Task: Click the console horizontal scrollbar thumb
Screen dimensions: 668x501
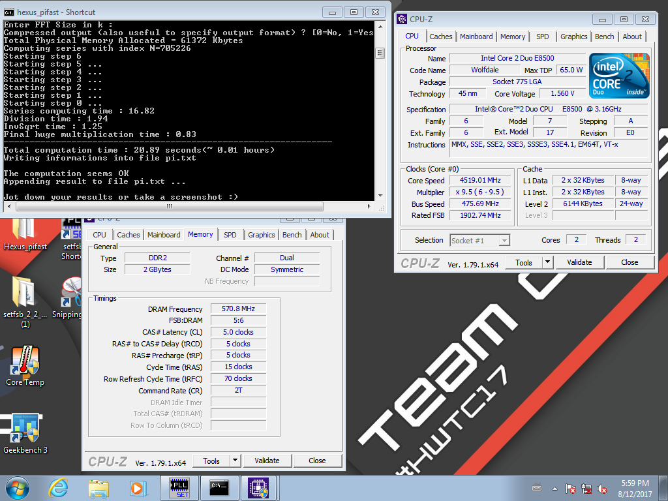Action: [170, 207]
